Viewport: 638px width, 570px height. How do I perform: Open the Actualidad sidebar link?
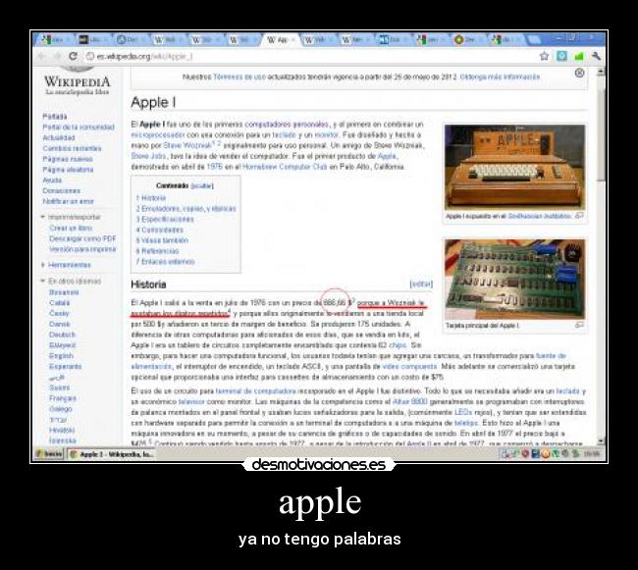(x=59, y=137)
